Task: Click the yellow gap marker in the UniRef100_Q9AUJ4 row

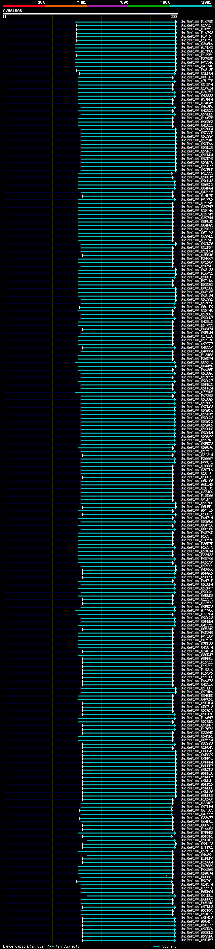Action: 166,875
